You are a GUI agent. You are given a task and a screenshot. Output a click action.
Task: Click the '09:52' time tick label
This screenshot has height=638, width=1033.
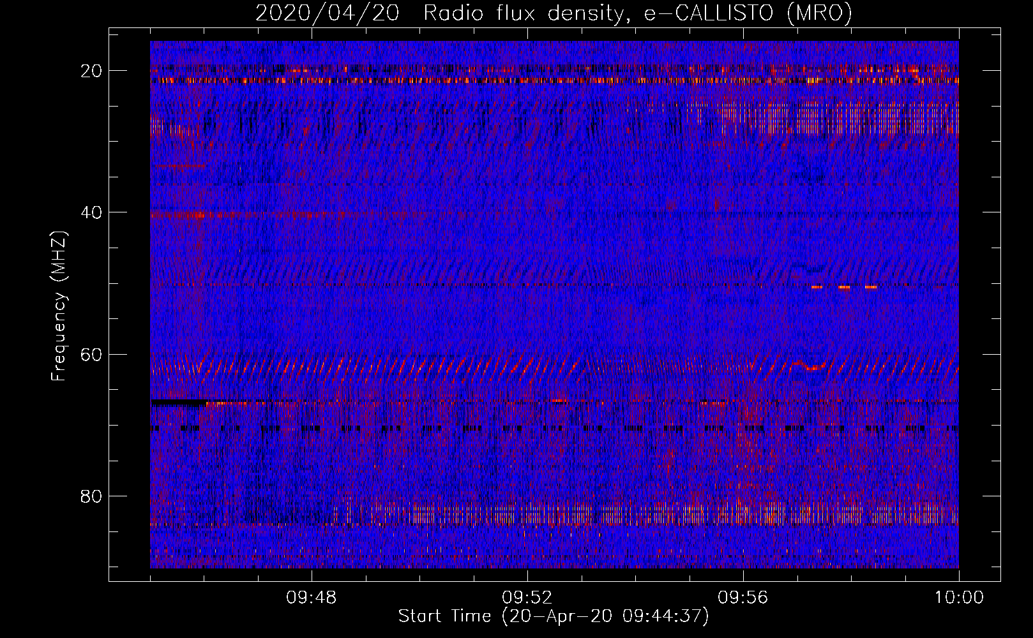click(527, 598)
